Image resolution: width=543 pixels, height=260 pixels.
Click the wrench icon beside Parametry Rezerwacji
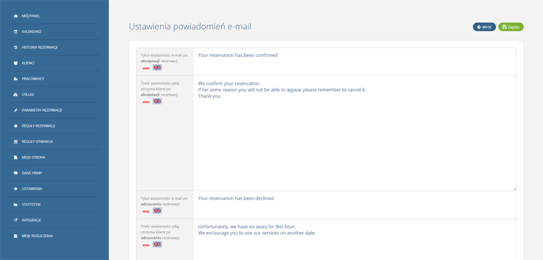click(x=16, y=110)
